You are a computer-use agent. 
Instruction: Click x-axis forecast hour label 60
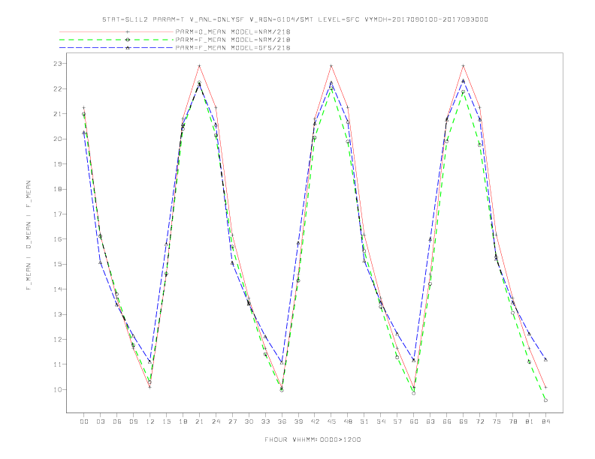pos(414,421)
